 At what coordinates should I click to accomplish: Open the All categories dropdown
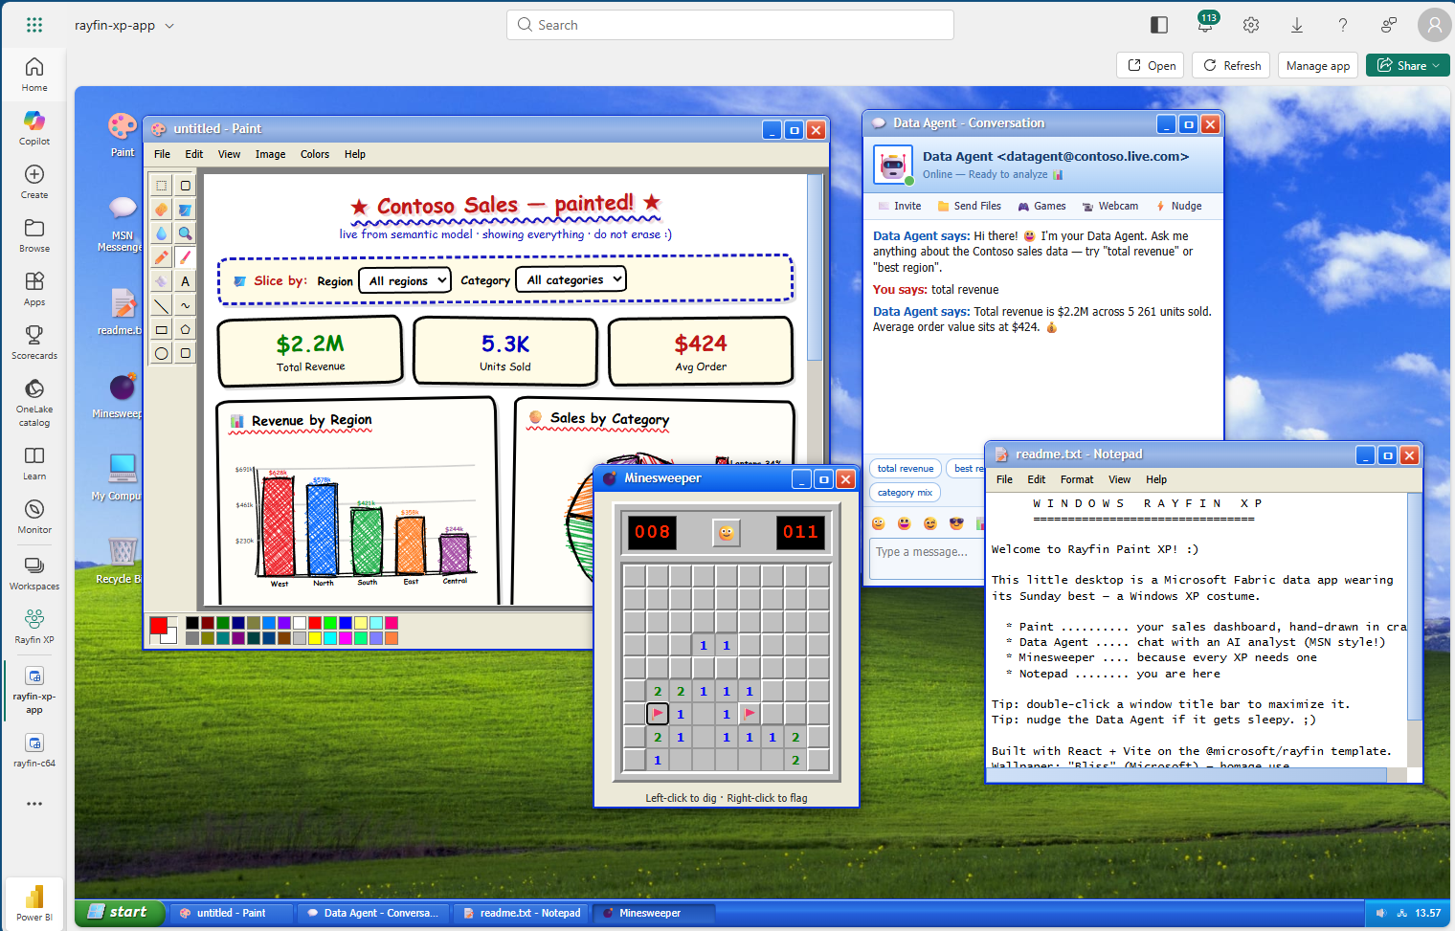click(x=571, y=279)
